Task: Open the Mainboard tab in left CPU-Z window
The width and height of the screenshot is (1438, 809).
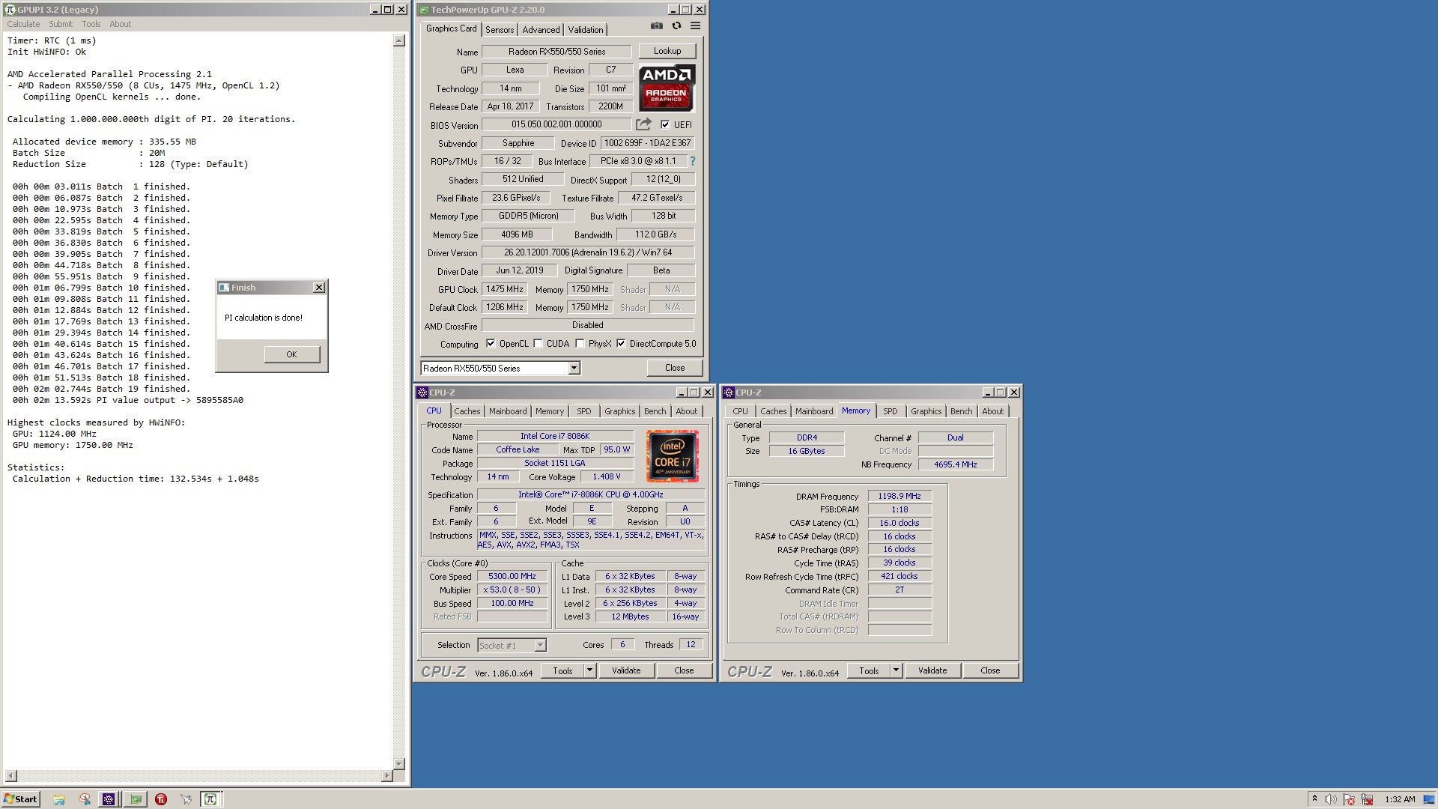Action: point(508,411)
